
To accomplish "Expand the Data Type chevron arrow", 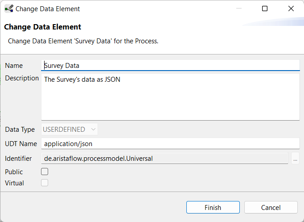I will click(x=93, y=130).
